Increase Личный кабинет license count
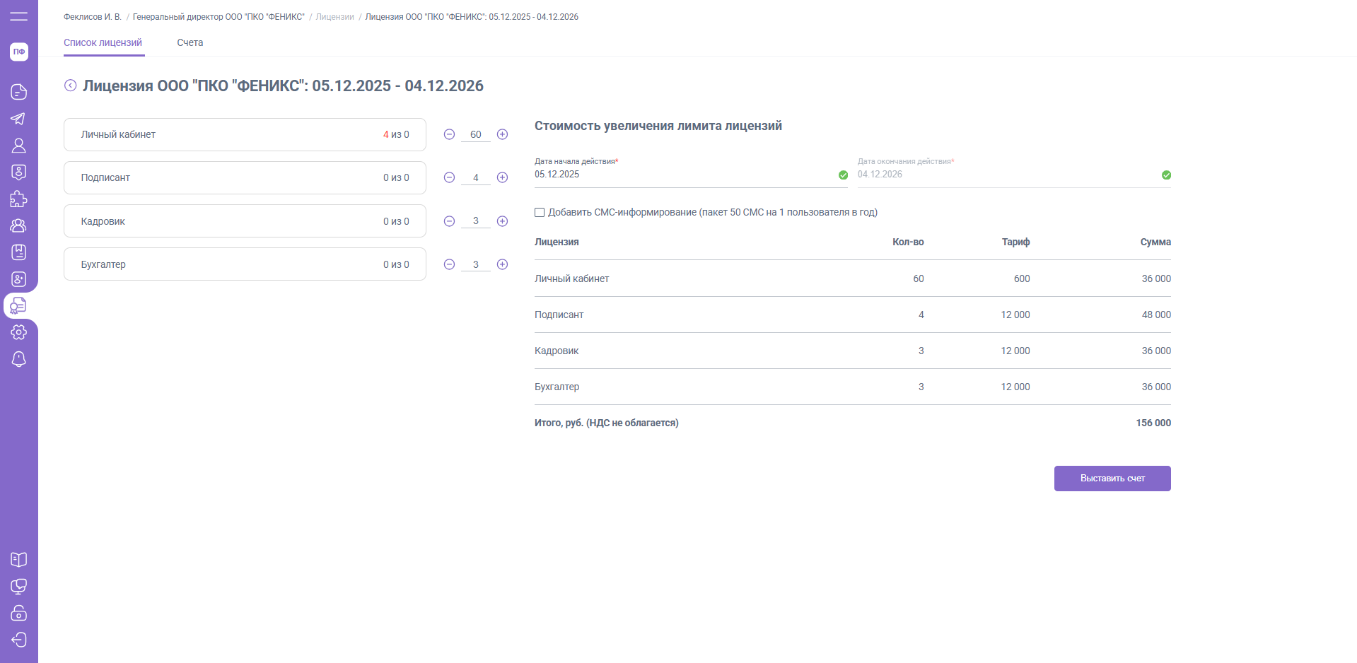The width and height of the screenshot is (1357, 663). (502, 134)
